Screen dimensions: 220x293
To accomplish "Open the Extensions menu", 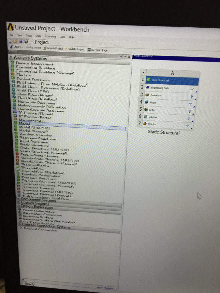I will click(50, 36).
